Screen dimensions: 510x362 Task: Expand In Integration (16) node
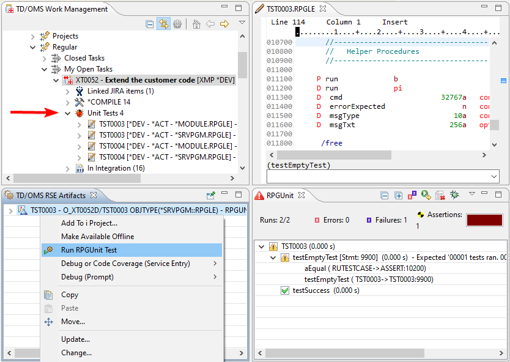pos(68,169)
